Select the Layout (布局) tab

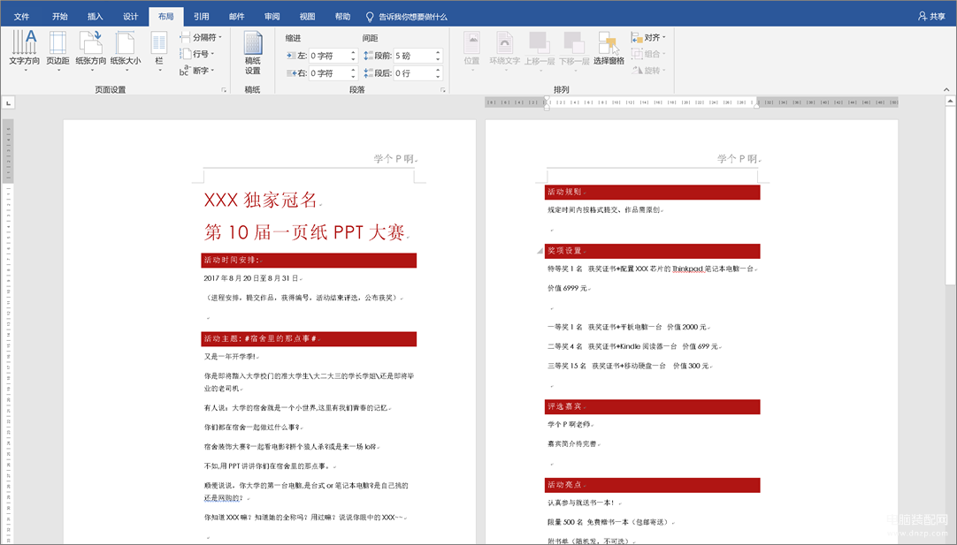point(166,17)
